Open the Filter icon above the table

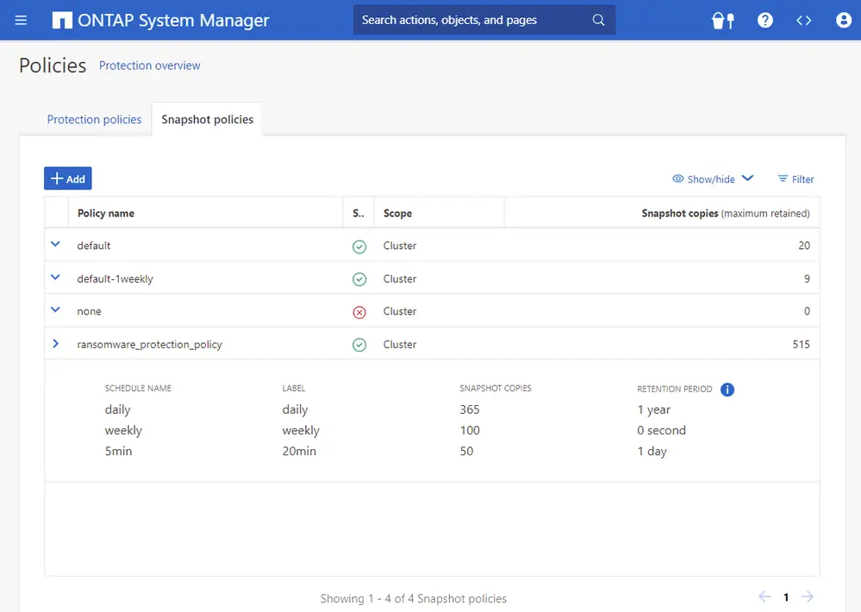pos(795,179)
